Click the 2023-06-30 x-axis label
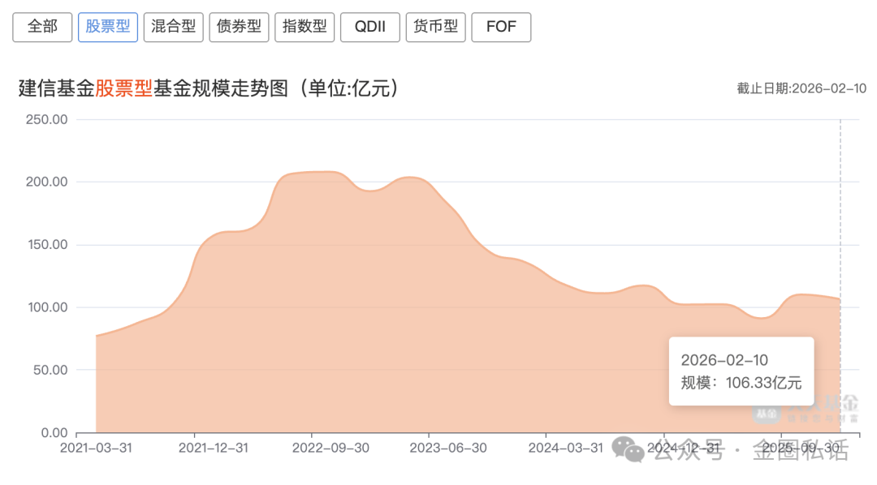Screen dimensions: 877x485 tap(447, 449)
